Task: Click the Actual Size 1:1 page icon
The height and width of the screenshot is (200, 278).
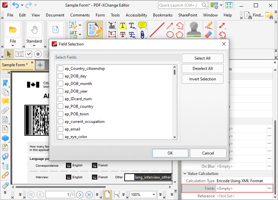Action: click(55, 30)
